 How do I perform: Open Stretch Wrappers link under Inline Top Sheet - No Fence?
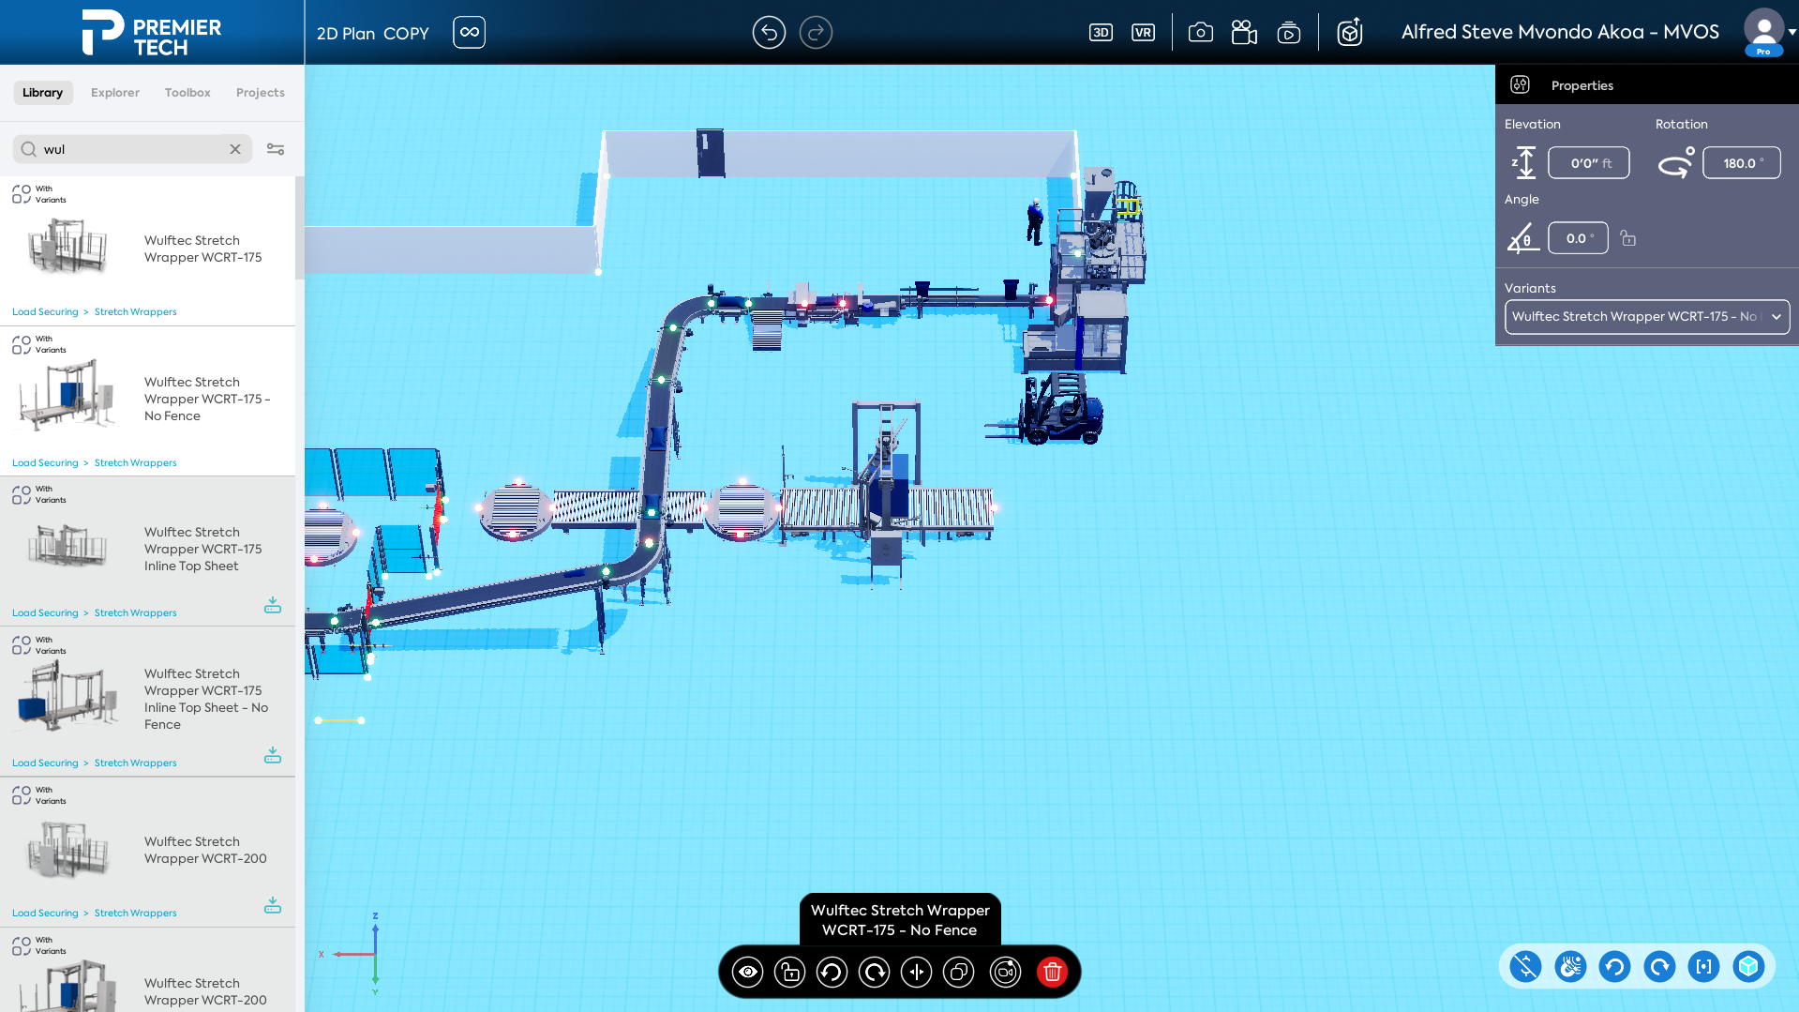coord(135,763)
